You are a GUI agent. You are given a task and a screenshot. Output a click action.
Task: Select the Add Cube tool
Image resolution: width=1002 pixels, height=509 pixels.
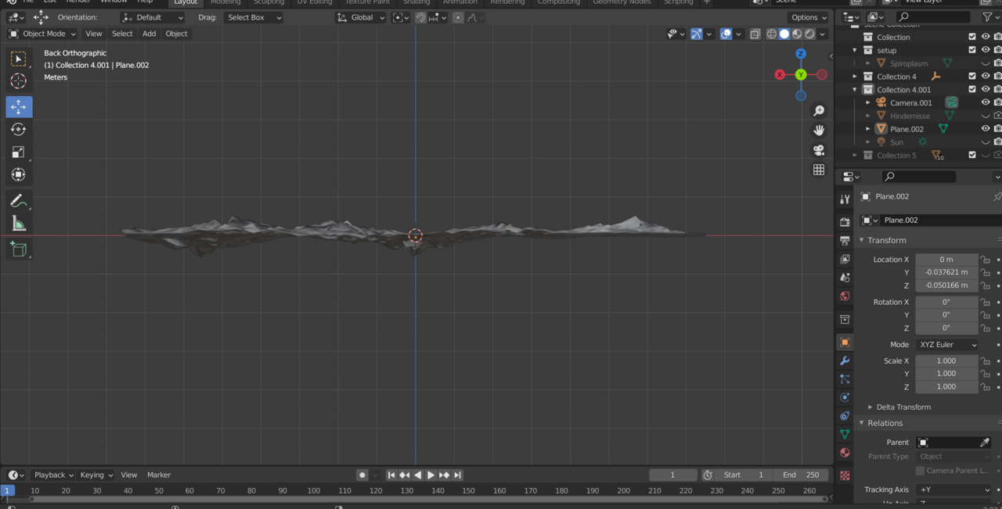pos(19,250)
